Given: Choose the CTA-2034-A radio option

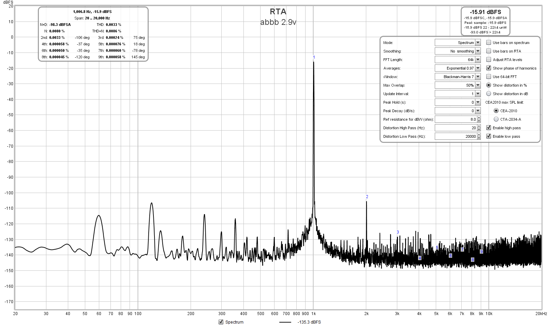Looking at the screenshot, I should point(496,119).
